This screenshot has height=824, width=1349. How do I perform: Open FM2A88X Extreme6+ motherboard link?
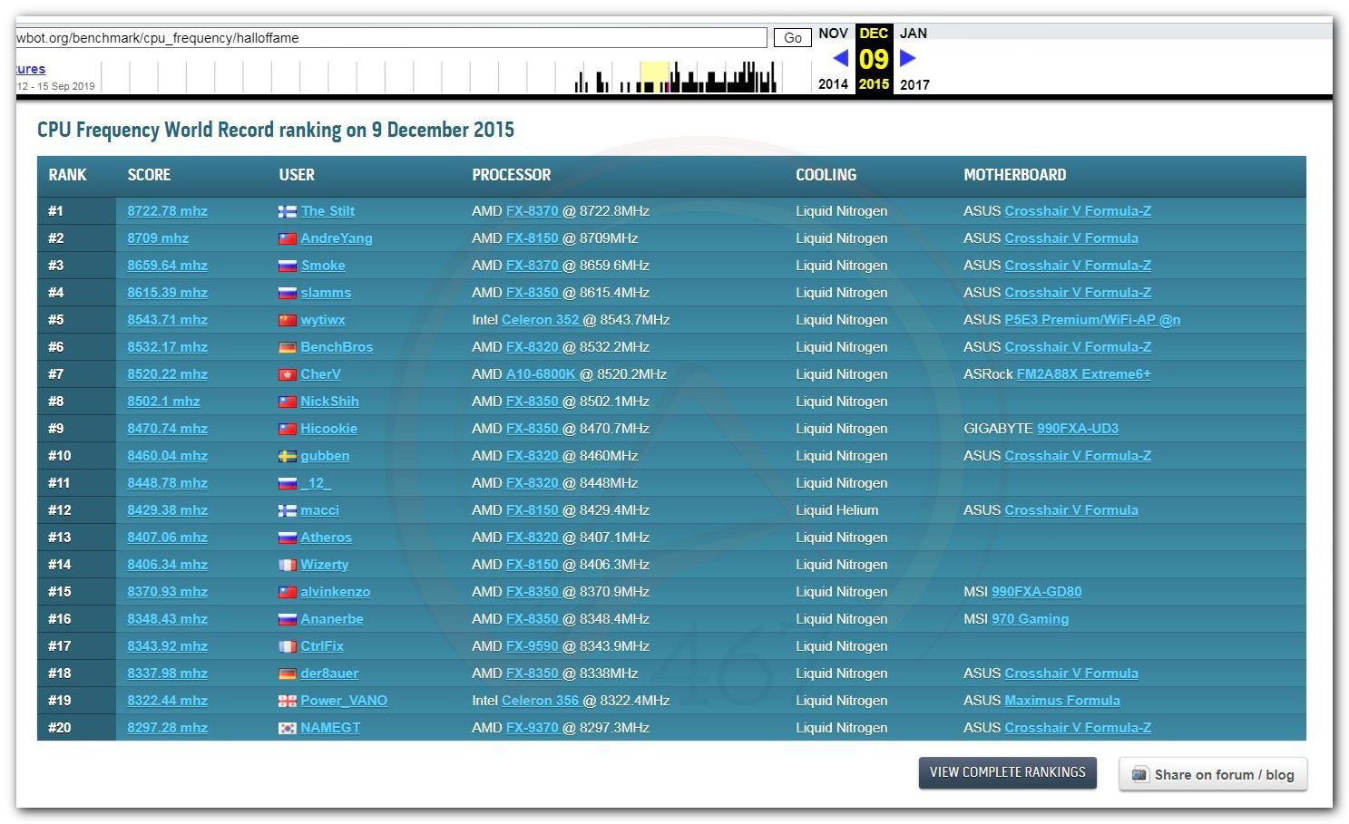pos(1083,374)
